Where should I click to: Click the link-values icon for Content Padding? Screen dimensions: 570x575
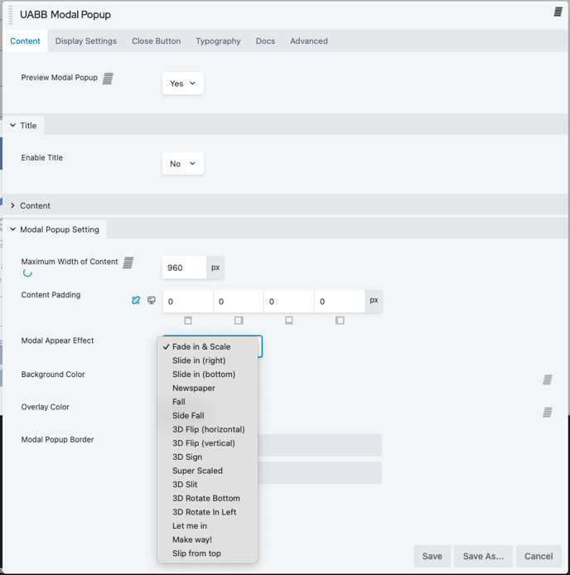tap(136, 300)
